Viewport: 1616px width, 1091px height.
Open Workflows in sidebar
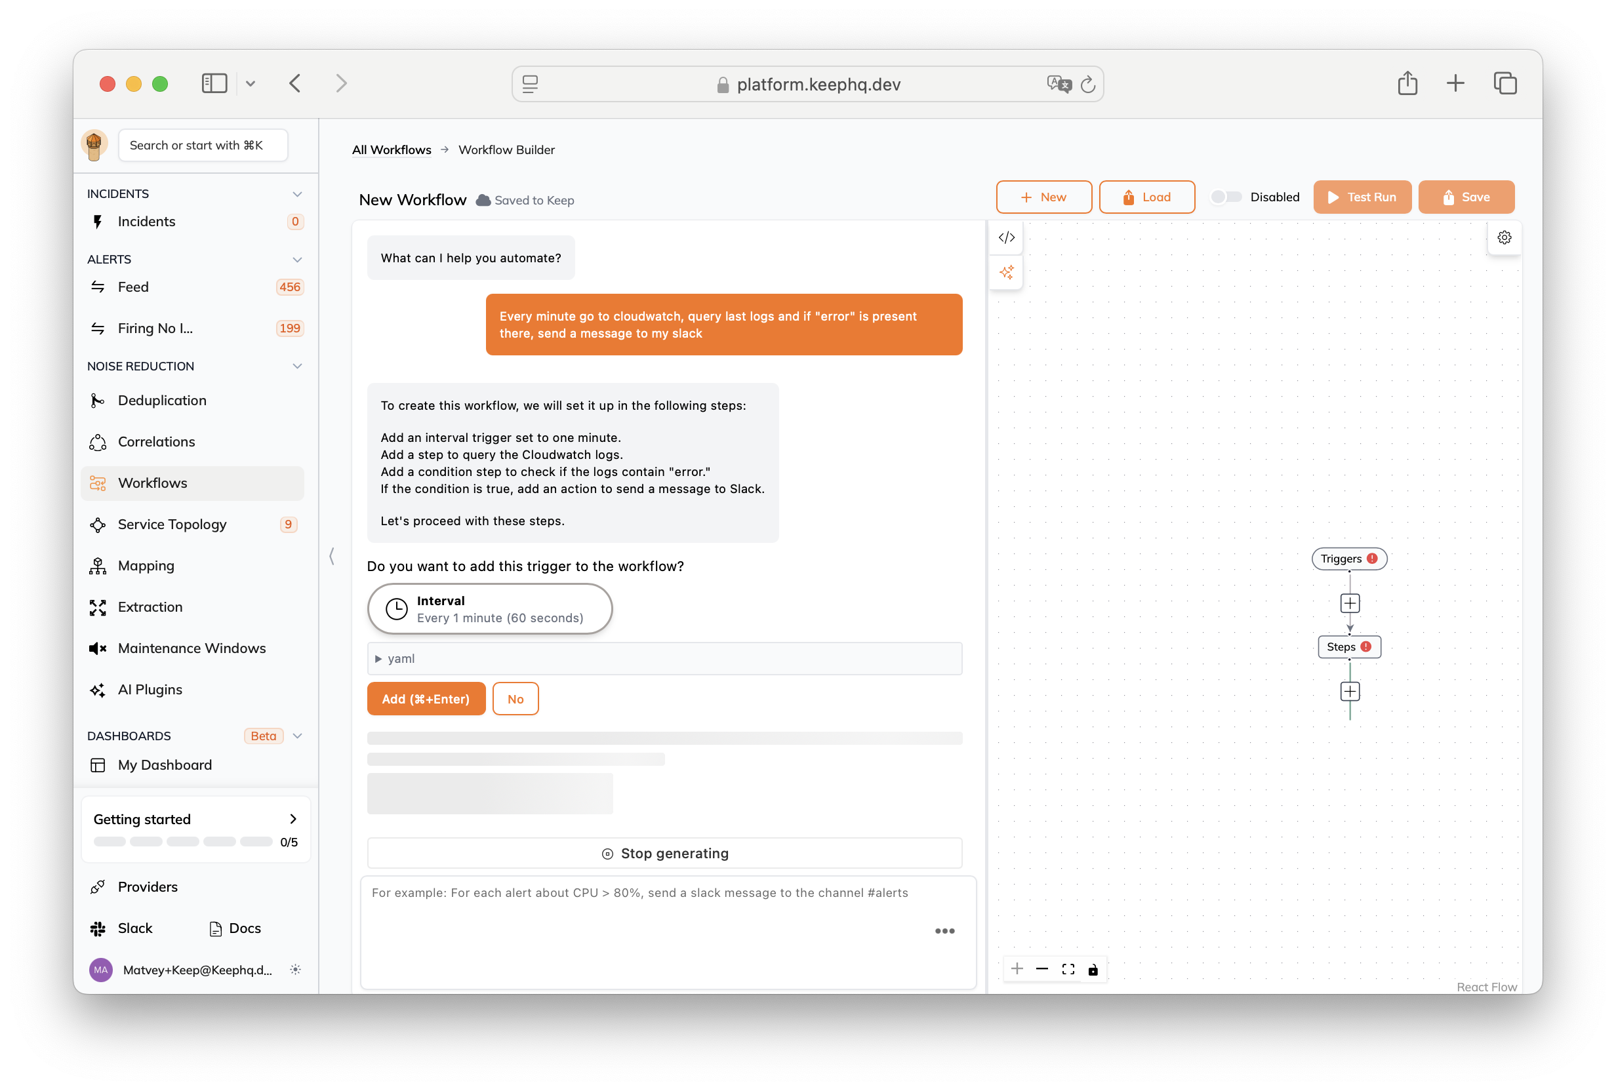[193, 483]
